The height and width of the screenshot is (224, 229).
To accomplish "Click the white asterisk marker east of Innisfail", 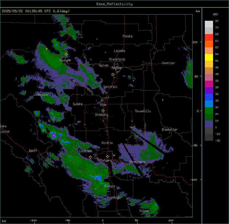I will 133,81.
